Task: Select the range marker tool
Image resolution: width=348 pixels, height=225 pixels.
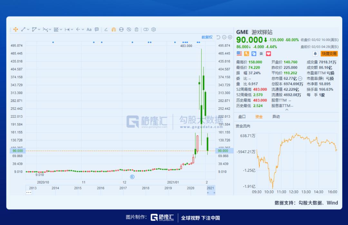Action: (67, 30)
